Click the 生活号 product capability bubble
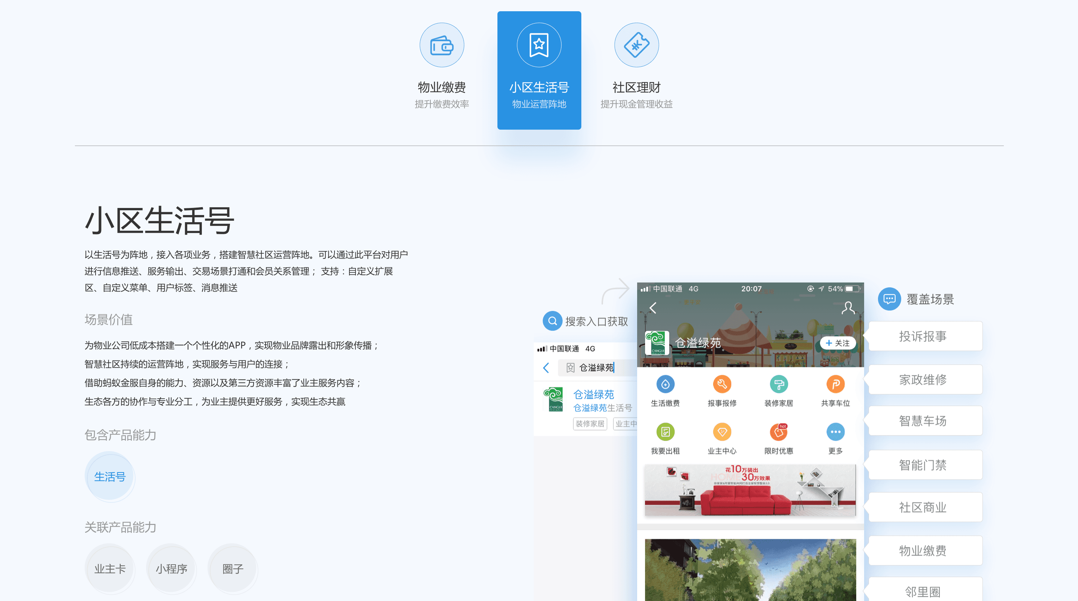The width and height of the screenshot is (1078, 601). [110, 476]
